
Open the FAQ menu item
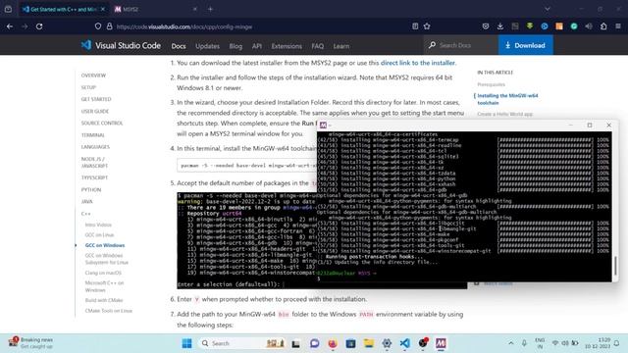point(318,46)
